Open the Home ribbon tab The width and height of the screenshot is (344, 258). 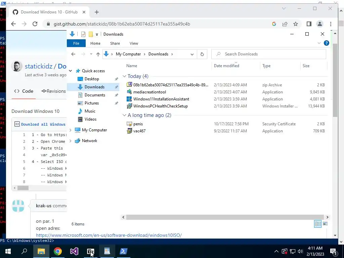click(x=95, y=43)
